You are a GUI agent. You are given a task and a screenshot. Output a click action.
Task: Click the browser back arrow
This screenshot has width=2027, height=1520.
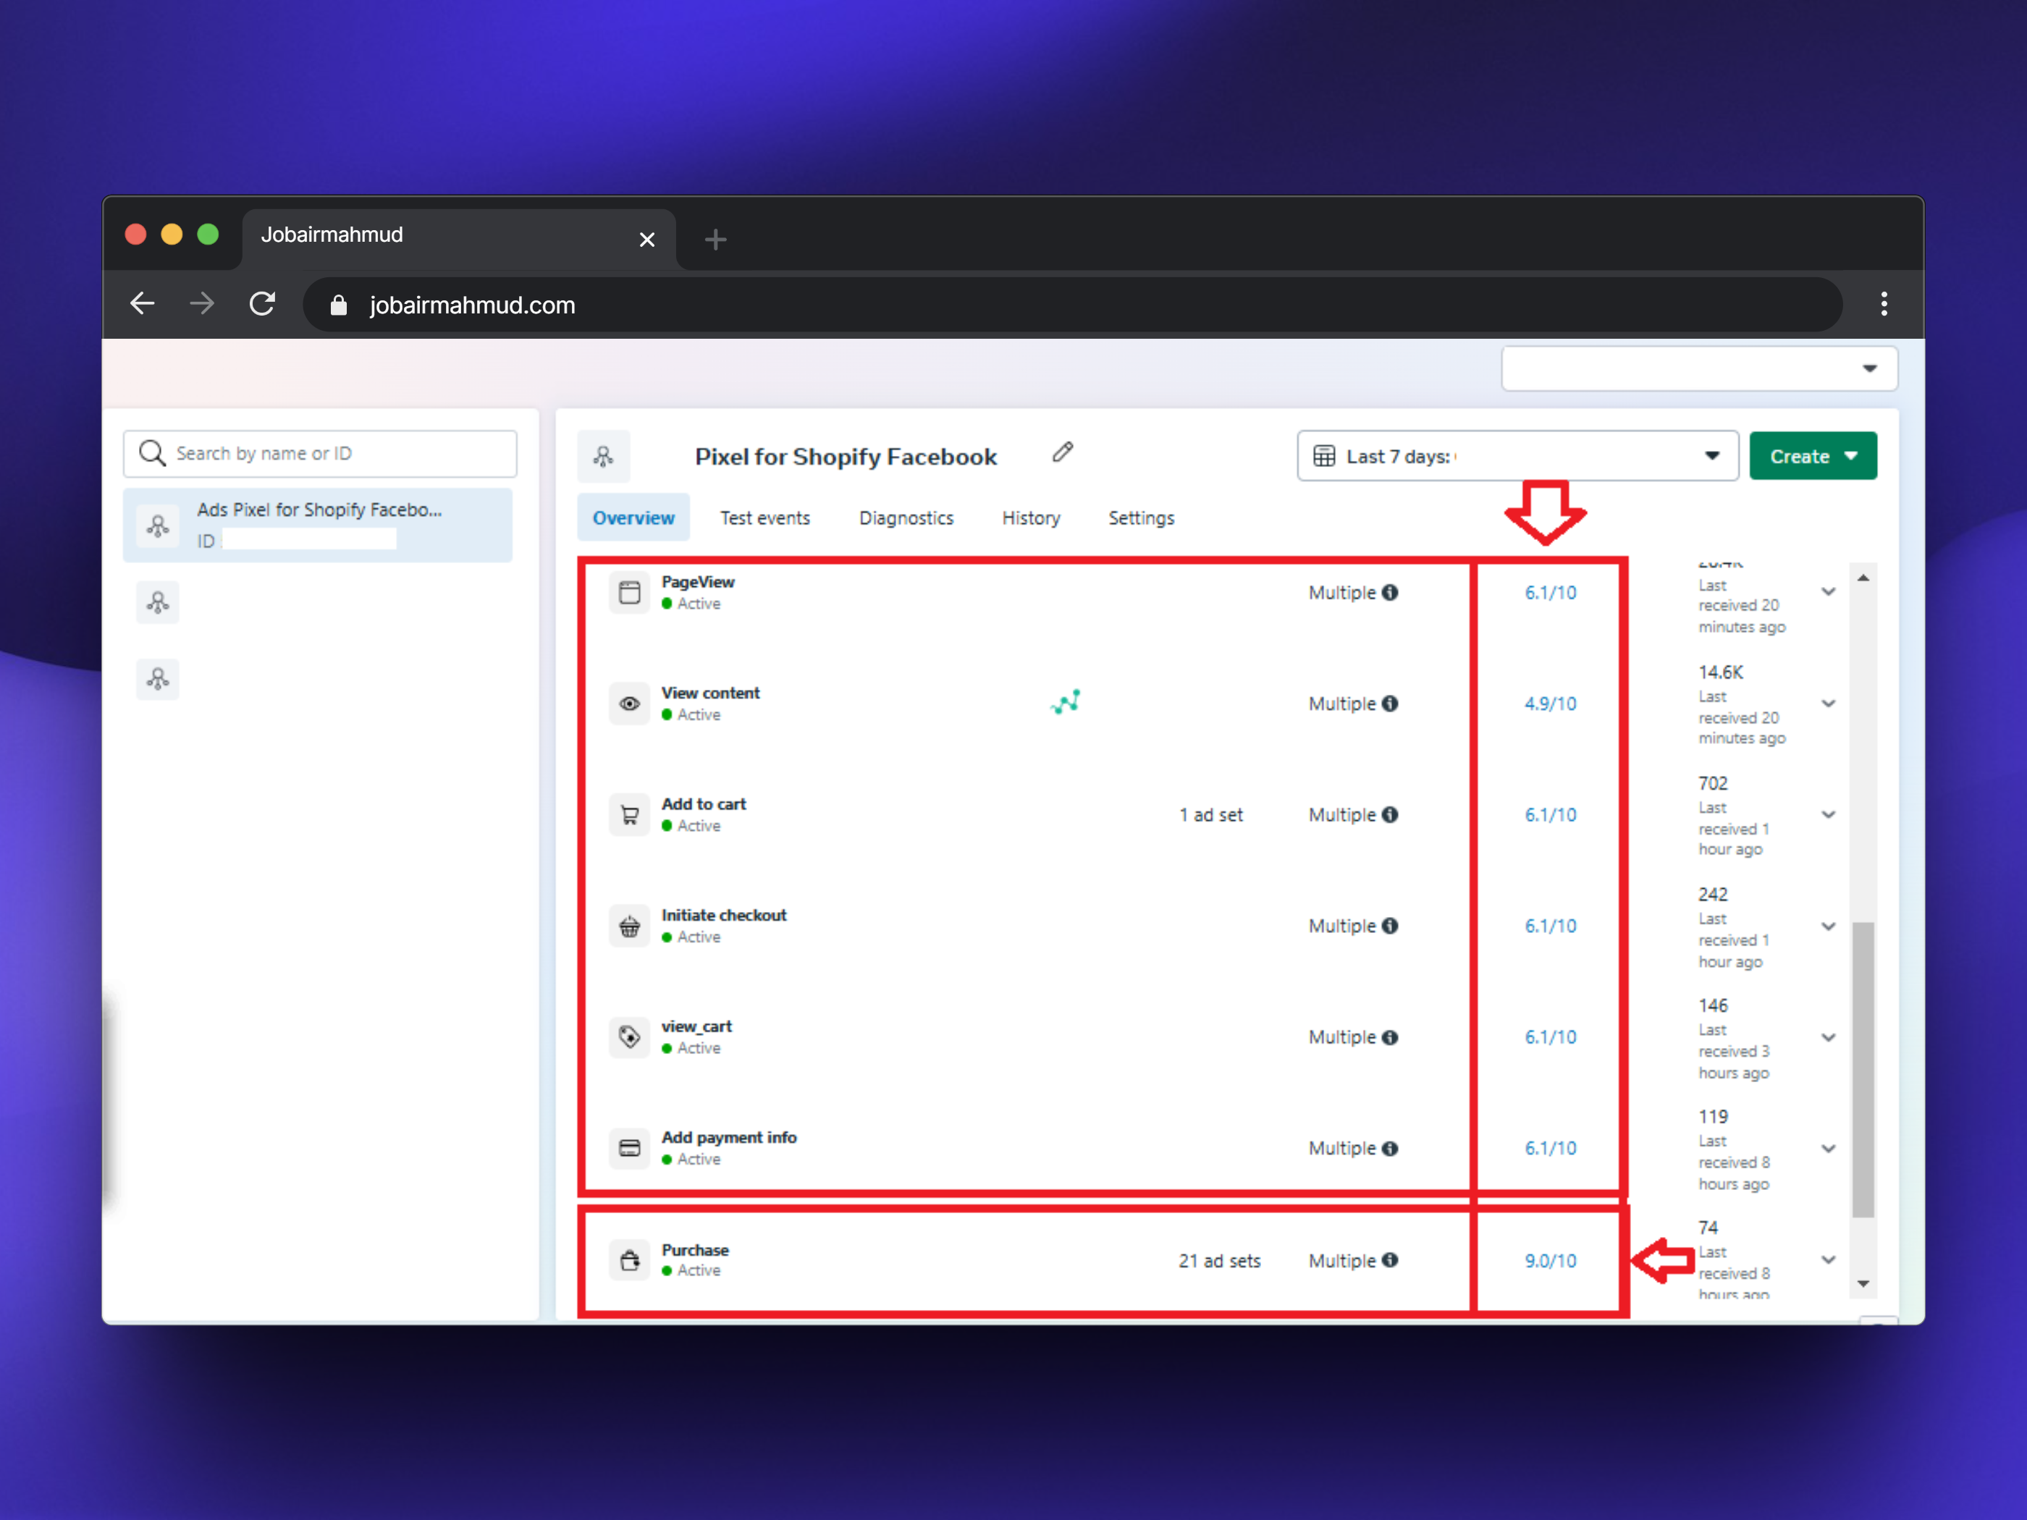tap(143, 304)
